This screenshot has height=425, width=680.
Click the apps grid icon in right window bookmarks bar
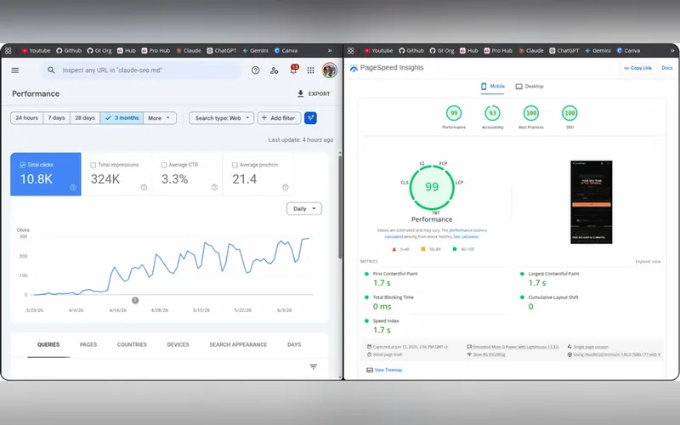point(351,51)
